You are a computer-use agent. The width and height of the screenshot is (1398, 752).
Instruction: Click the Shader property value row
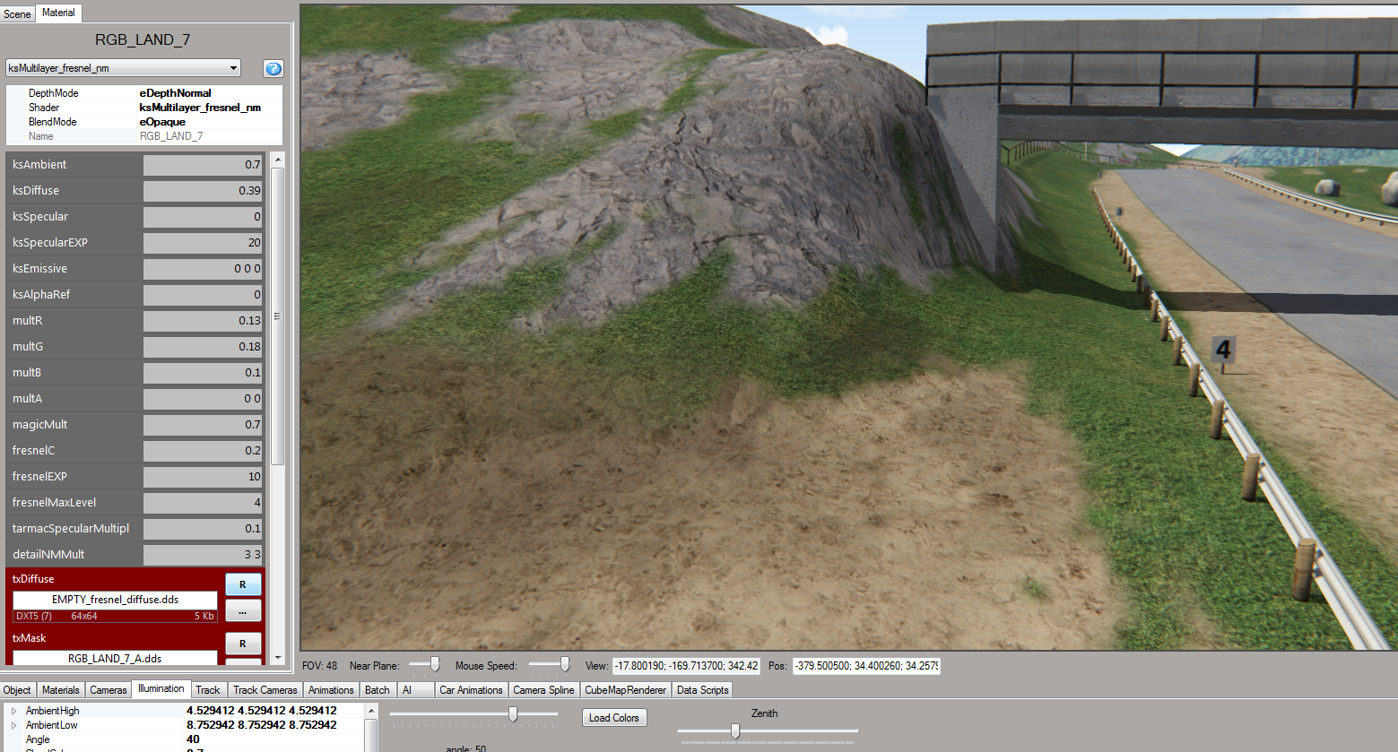[210, 108]
